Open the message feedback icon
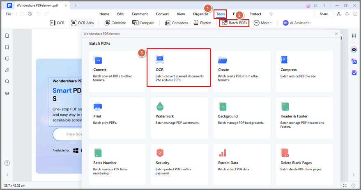 tap(316, 5)
